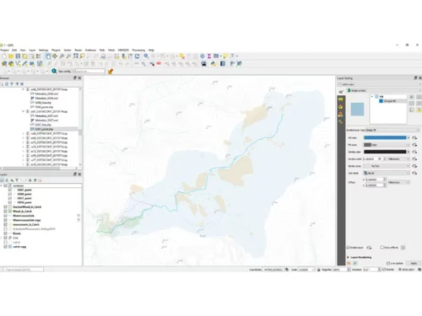
Task: Click the Zoom Full extent icon
Action: tap(75, 56)
